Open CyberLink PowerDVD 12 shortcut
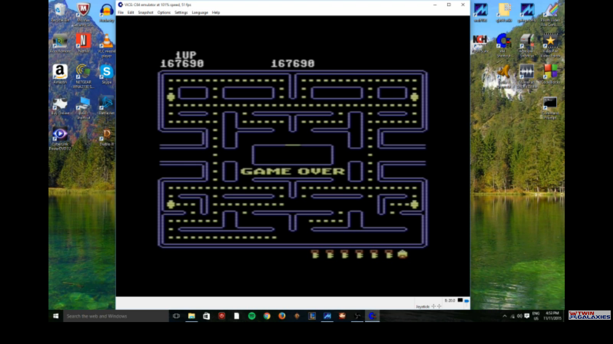 point(60,138)
